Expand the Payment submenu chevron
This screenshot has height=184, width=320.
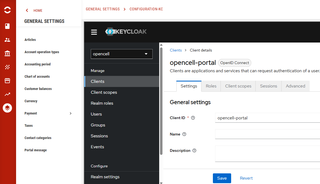71,113
